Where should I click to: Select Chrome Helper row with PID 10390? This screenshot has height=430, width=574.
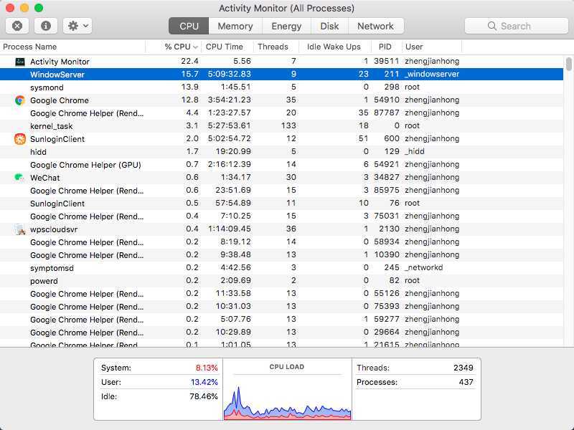tap(281, 255)
